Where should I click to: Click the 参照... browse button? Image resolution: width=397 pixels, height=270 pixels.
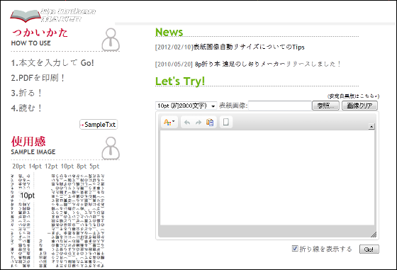325,106
